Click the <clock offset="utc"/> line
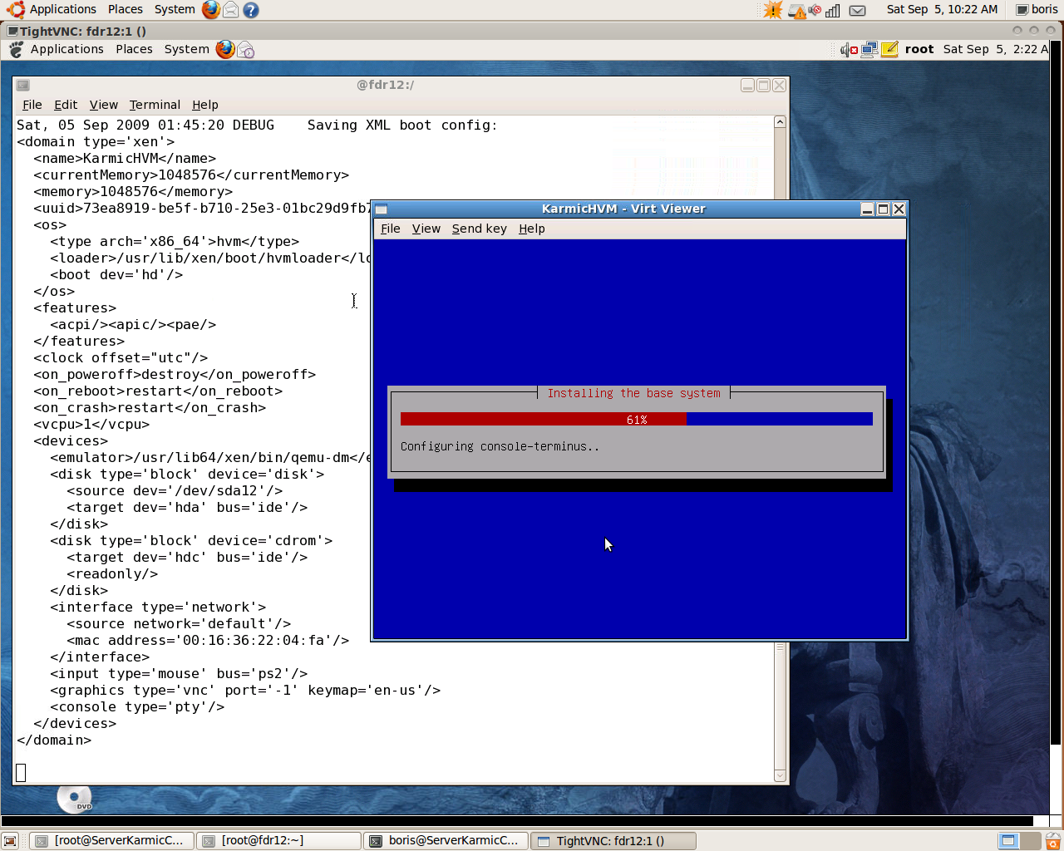This screenshot has width=1064, height=851. [121, 358]
